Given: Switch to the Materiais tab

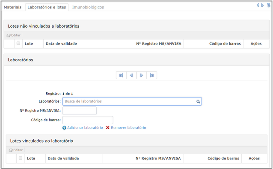Looking at the screenshot, I should (12, 7).
